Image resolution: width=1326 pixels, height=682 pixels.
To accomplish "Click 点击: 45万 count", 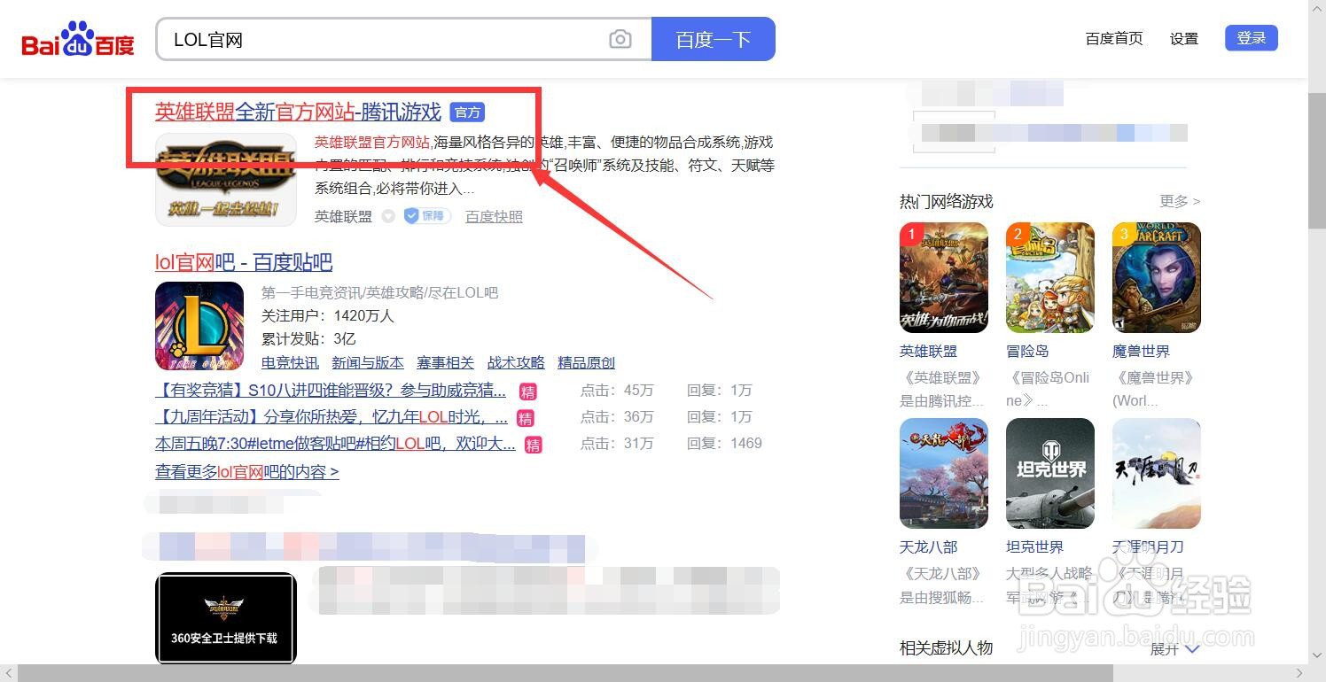I will coord(617,391).
